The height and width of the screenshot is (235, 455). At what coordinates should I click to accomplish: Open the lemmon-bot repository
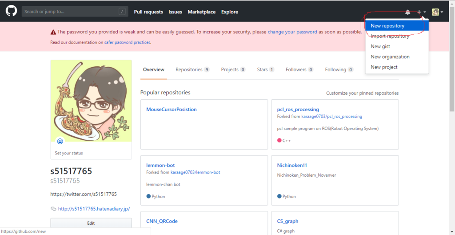click(x=160, y=166)
